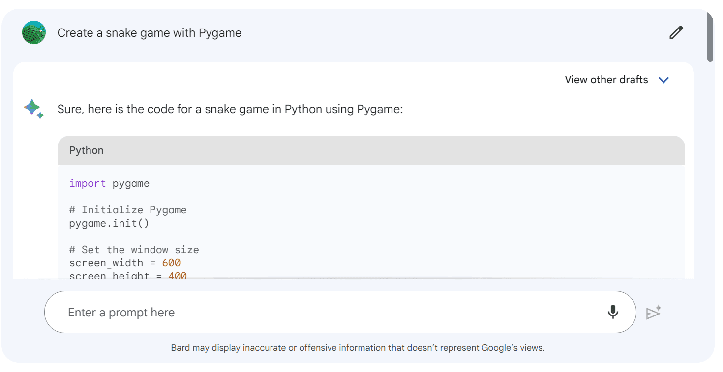This screenshot has width=723, height=372.
Task: Click the user profile avatar
Action: pyautogui.click(x=34, y=32)
